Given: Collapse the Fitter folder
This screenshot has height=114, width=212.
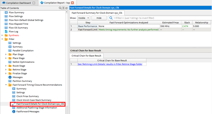Looking at the screenshot, I should coord(2,39).
